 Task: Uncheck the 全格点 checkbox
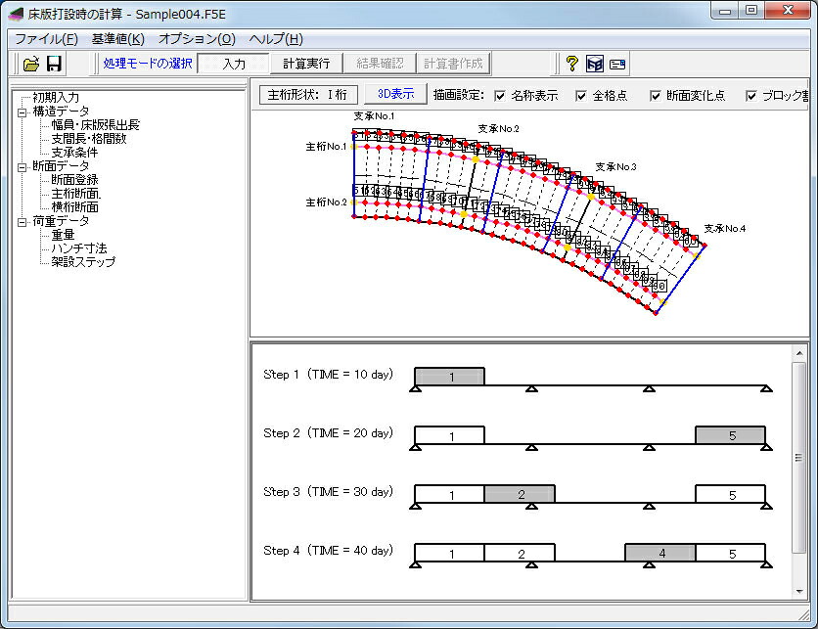(580, 96)
